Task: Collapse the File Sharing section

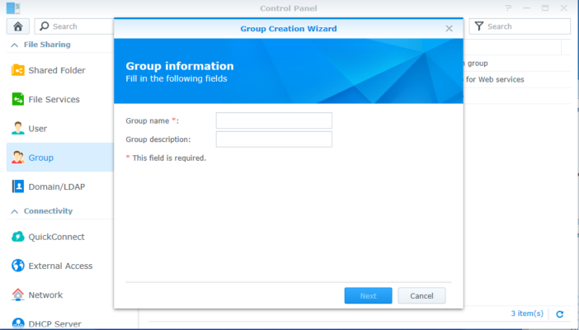Action: point(14,45)
